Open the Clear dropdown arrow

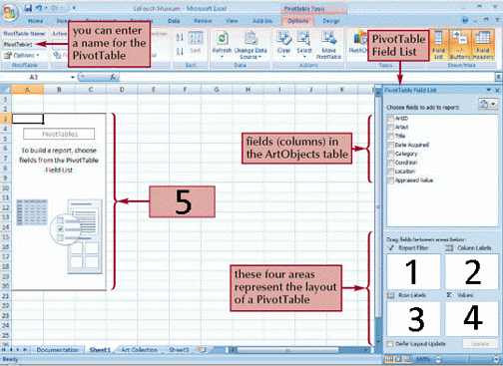point(283,57)
